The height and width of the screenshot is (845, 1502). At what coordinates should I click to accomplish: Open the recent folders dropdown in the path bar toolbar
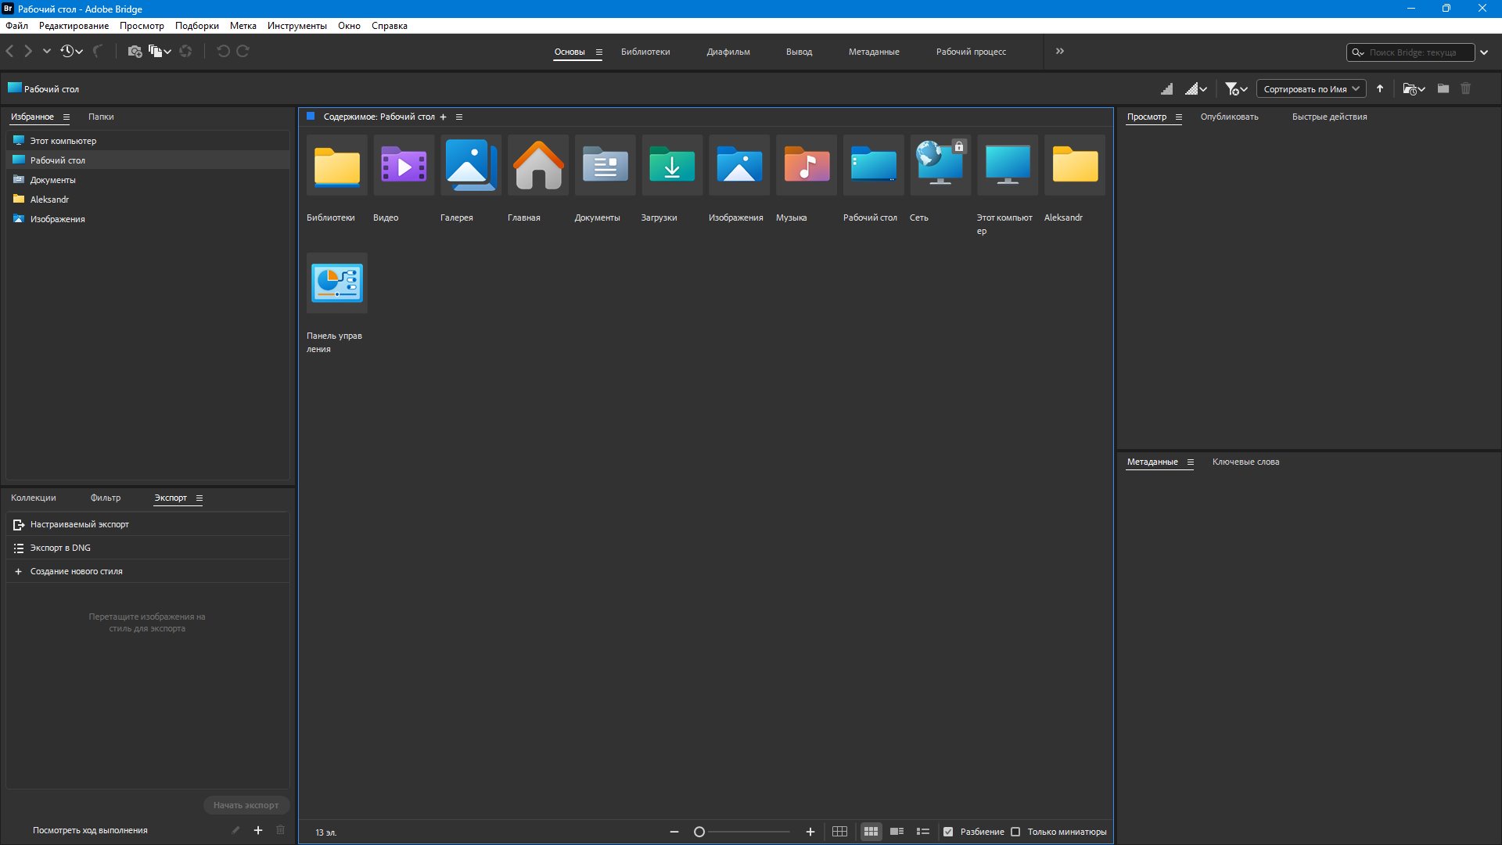coord(1413,89)
